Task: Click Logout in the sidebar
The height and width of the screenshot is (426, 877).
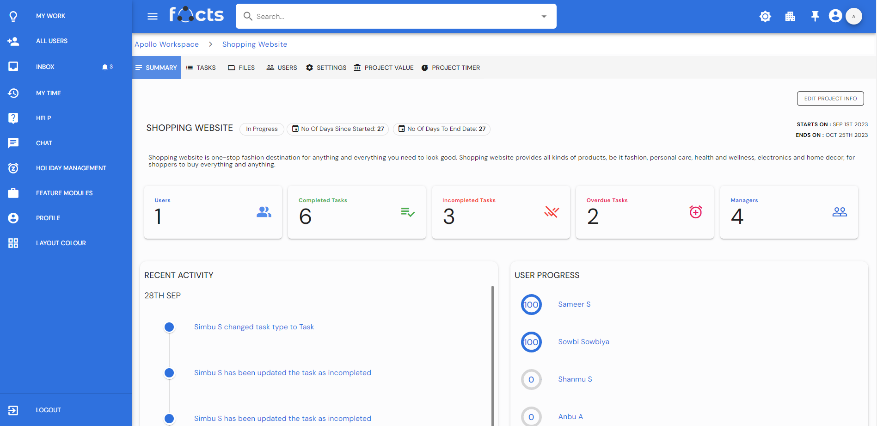Action: coord(48,410)
